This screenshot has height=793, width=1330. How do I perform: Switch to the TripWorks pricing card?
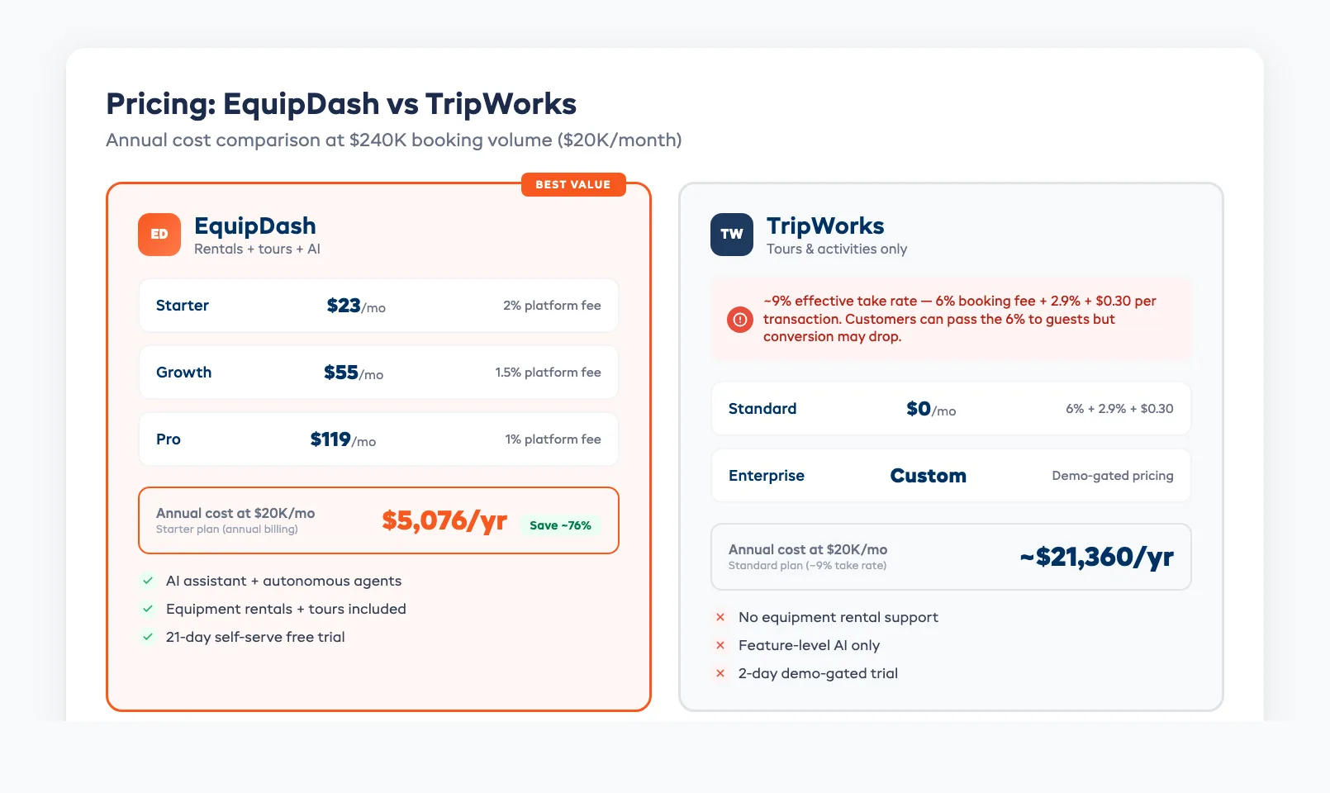950,446
